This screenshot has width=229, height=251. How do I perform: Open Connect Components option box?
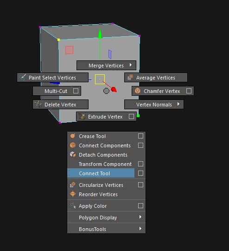[x=140, y=145]
